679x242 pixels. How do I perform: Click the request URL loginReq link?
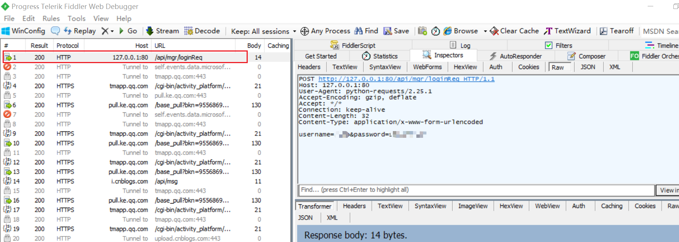[406, 79]
